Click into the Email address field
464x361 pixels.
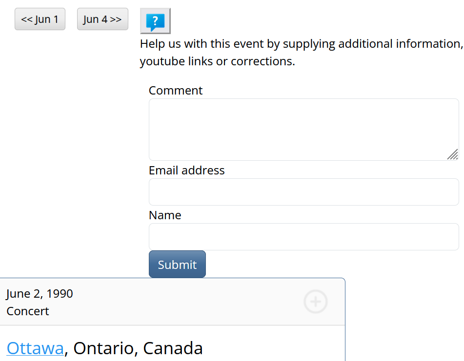[x=303, y=192]
